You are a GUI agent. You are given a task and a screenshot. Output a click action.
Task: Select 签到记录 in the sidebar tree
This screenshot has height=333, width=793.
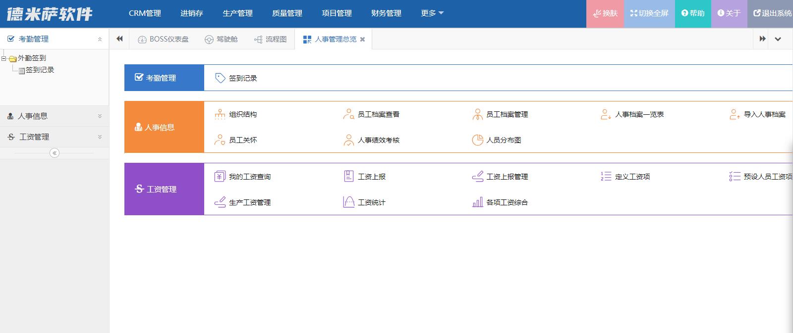(40, 70)
